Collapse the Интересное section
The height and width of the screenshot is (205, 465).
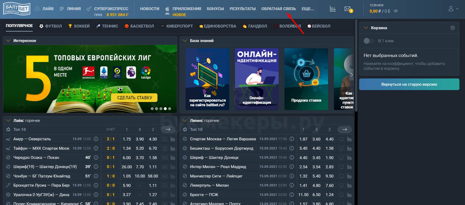[x=8, y=40]
